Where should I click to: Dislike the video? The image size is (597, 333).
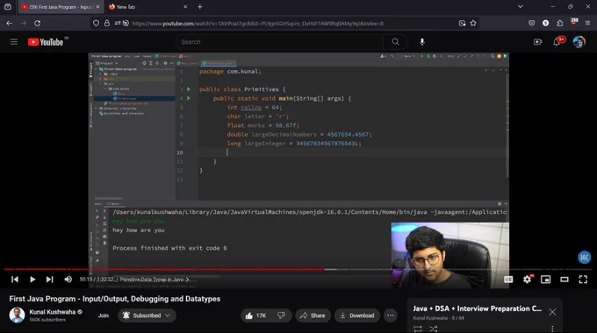282,315
